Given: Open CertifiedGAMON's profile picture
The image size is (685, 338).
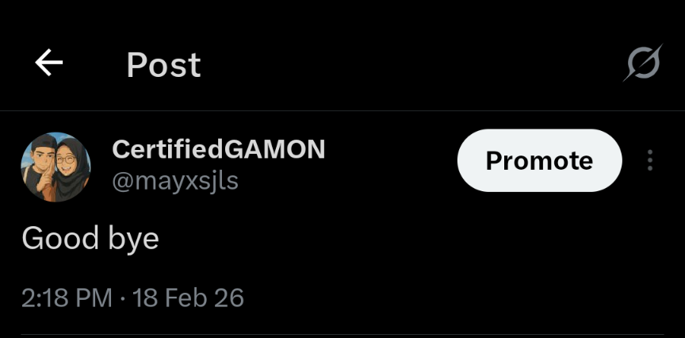Looking at the screenshot, I should [55, 167].
